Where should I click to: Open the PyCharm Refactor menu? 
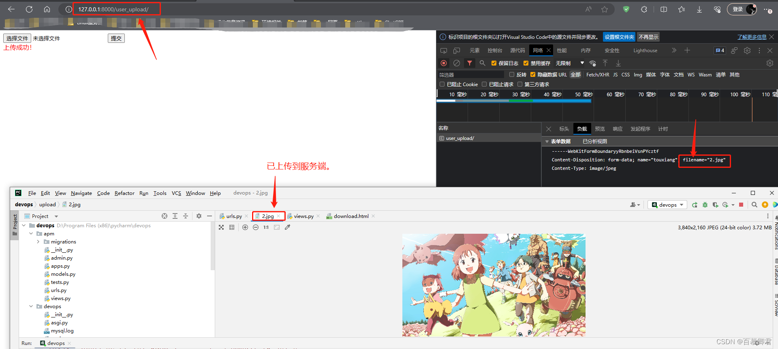pos(124,193)
